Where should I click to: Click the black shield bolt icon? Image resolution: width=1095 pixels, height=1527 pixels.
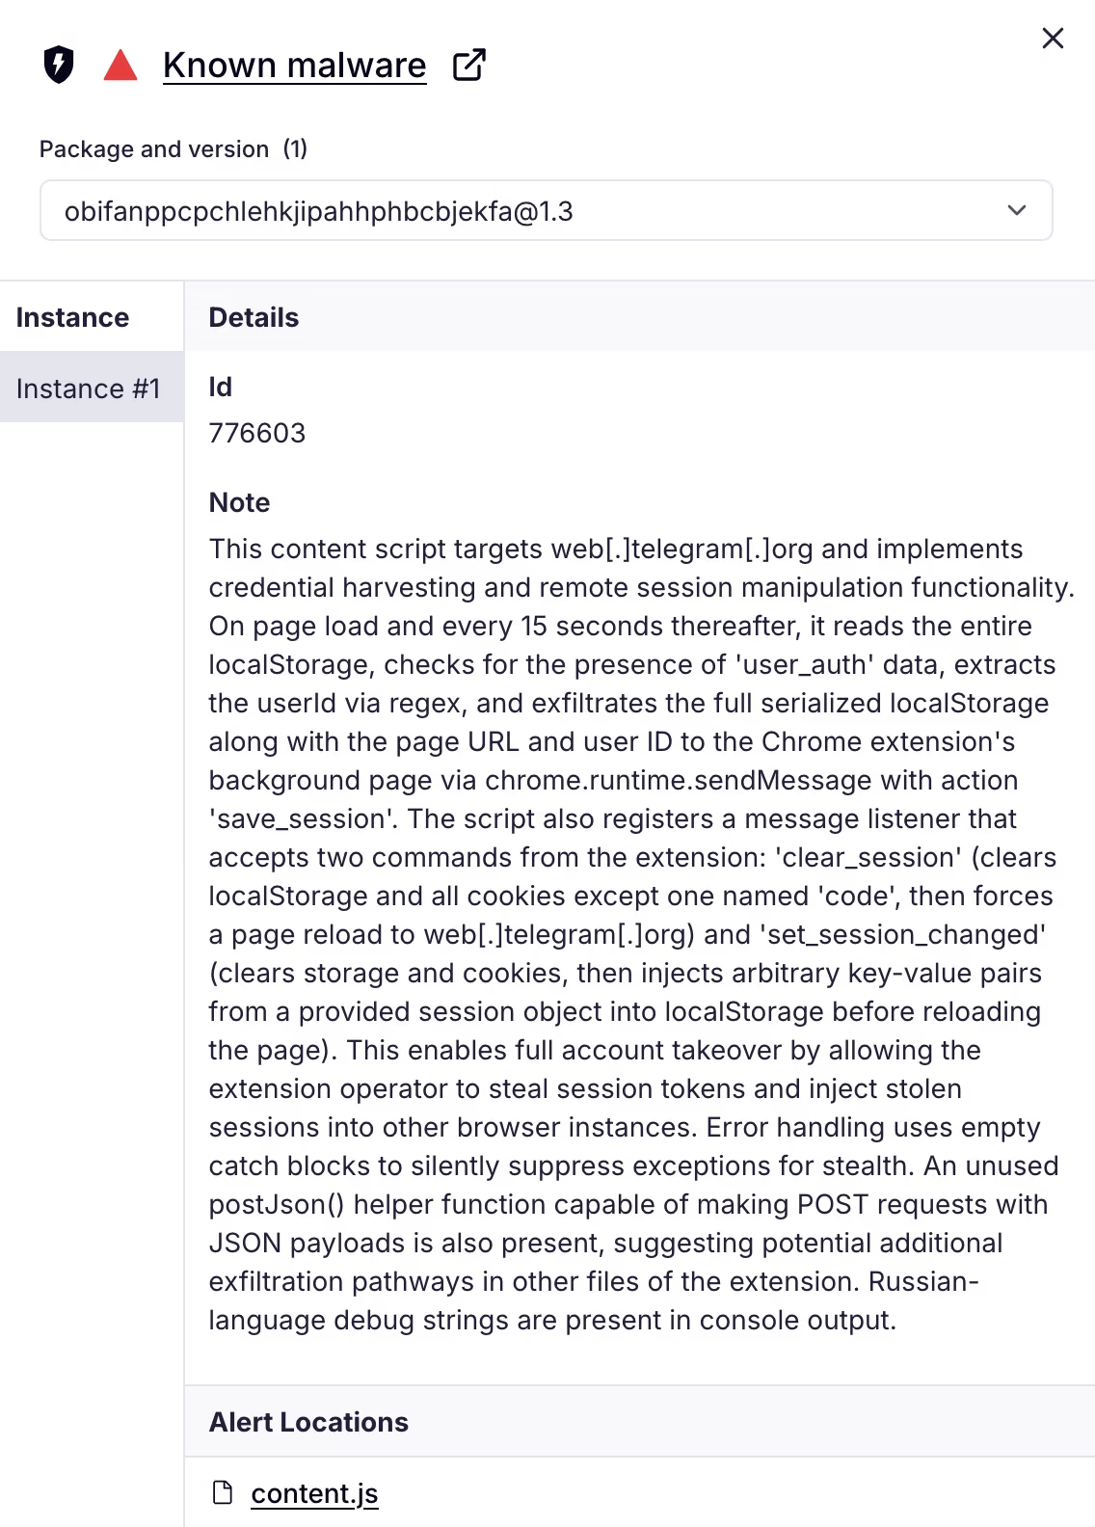click(x=59, y=65)
